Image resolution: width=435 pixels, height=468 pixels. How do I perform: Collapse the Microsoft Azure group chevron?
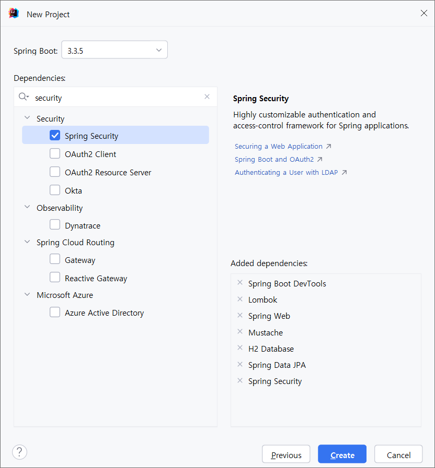point(27,295)
